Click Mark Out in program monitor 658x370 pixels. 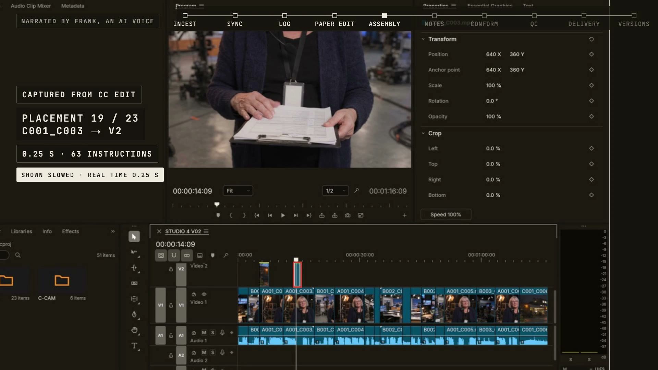[x=244, y=215]
